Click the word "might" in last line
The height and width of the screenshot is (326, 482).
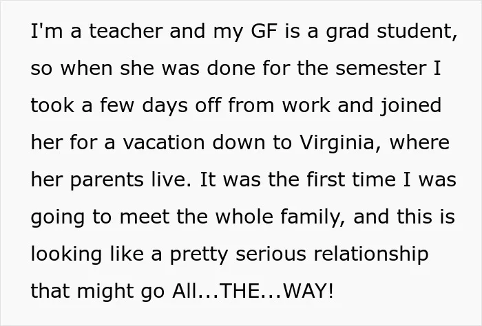click(x=105, y=292)
